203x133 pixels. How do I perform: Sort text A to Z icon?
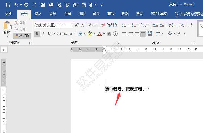pyautogui.click(x=183, y=25)
